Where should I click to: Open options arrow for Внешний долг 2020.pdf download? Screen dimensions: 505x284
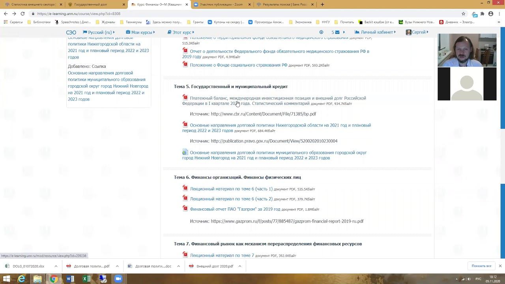click(239, 266)
